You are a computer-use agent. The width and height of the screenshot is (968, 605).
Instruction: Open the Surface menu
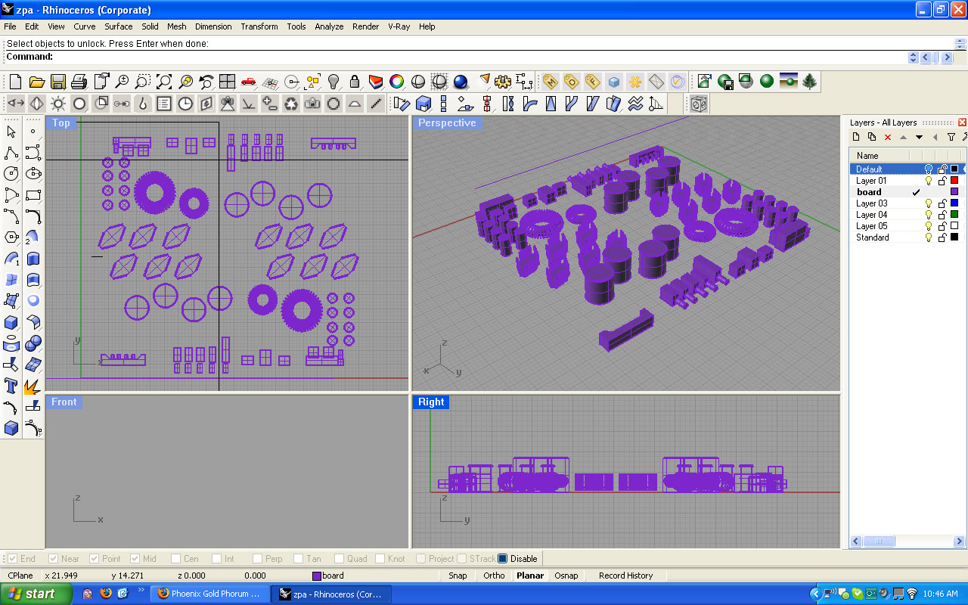[x=119, y=26]
